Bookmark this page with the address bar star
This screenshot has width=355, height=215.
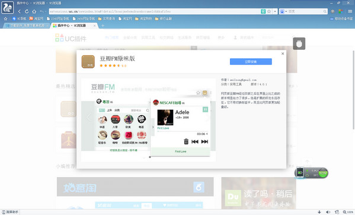269,11
